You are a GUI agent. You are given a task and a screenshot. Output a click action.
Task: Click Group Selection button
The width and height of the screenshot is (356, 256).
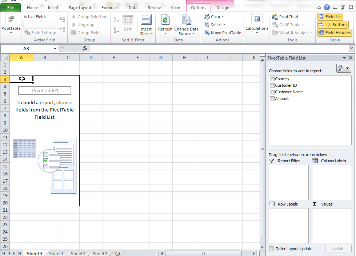point(89,17)
